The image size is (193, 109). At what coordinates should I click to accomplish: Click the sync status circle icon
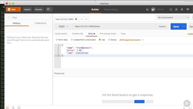153,9
